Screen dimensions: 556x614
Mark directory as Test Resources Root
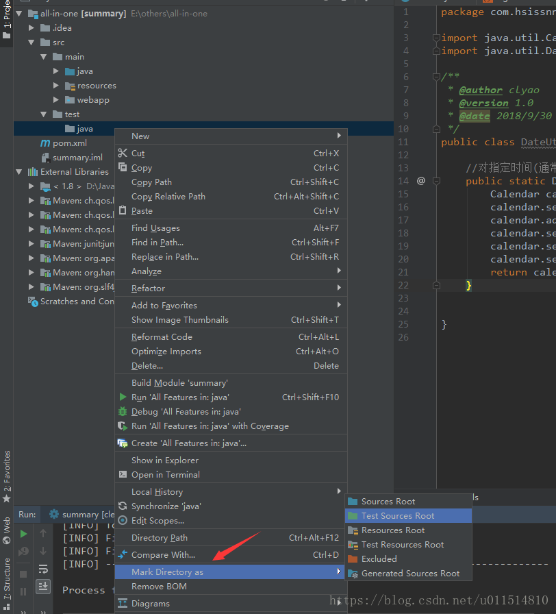409,544
